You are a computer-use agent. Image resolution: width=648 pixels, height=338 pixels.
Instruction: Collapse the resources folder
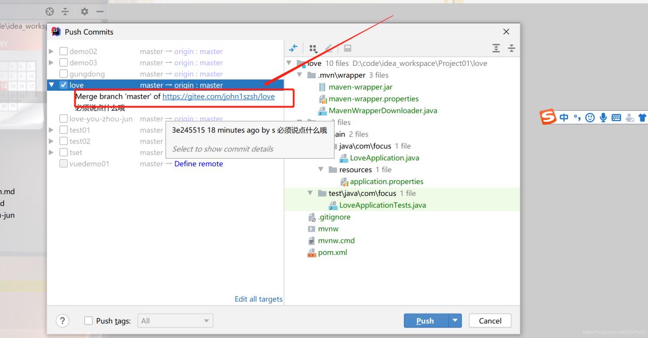(321, 170)
